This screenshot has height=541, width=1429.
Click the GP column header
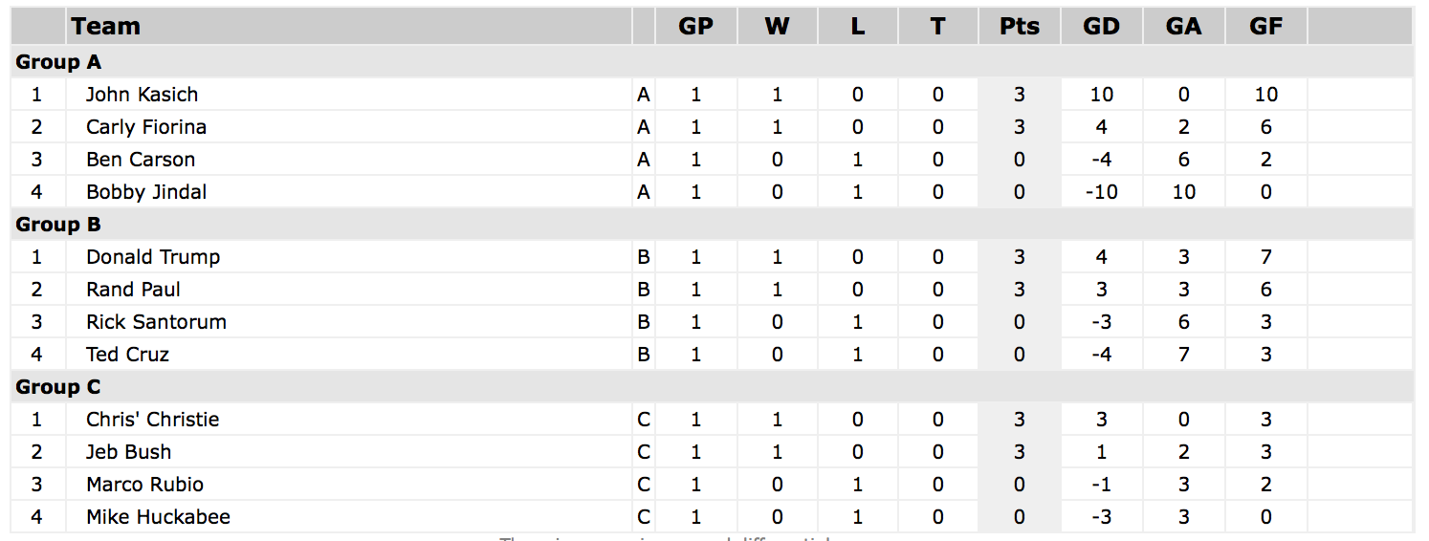[x=695, y=26]
